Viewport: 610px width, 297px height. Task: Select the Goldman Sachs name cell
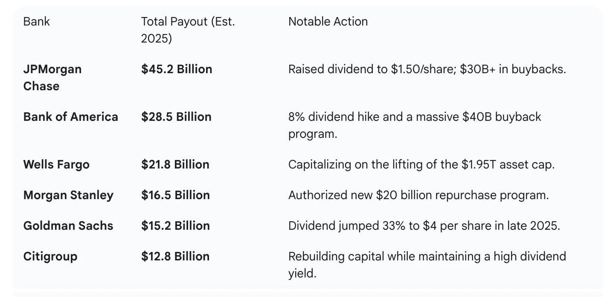(x=68, y=226)
